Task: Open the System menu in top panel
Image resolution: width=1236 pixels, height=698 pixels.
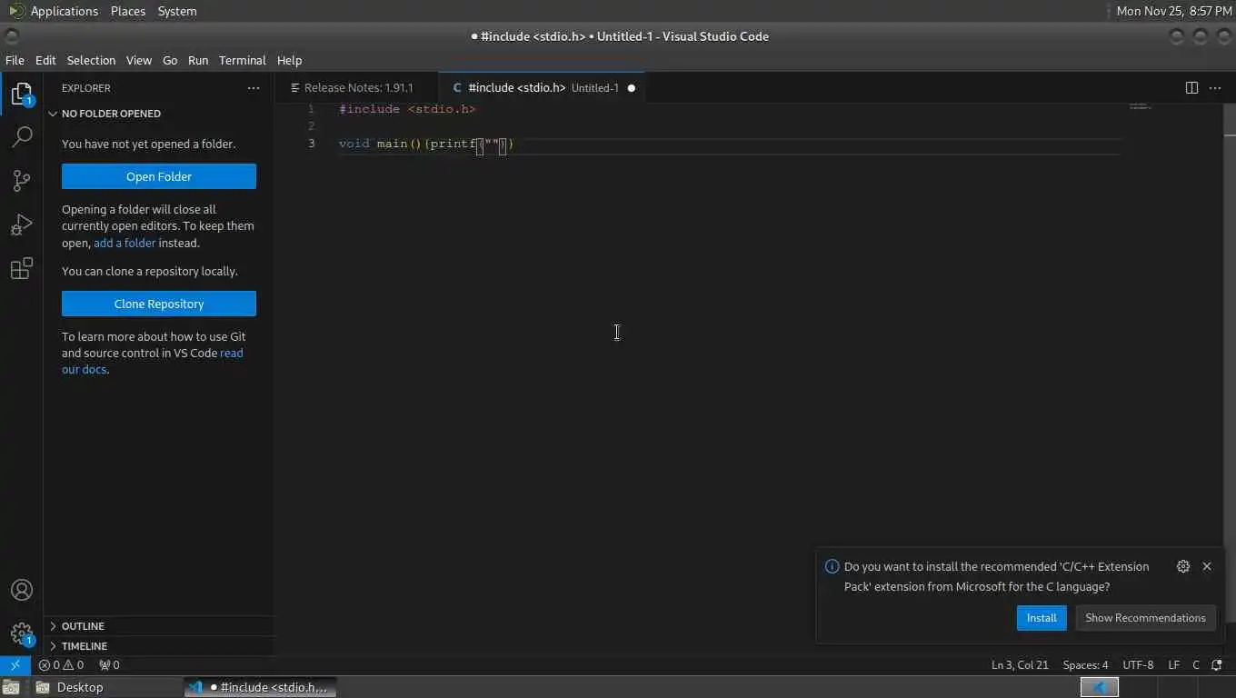Action: pos(177,11)
